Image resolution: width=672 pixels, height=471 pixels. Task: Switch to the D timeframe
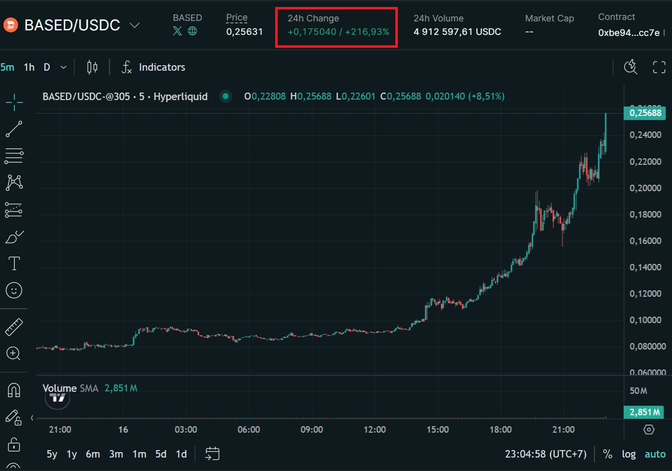[x=47, y=67]
